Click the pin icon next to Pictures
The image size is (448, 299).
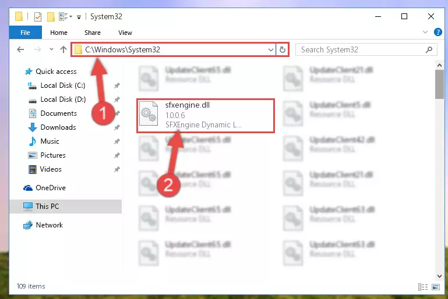pyautogui.click(x=117, y=155)
